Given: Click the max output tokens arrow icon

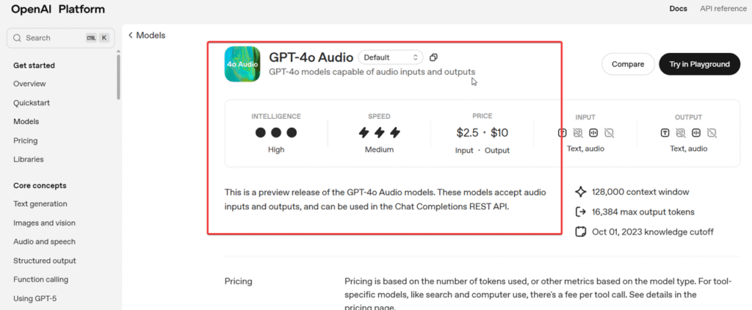Looking at the screenshot, I should [x=580, y=212].
